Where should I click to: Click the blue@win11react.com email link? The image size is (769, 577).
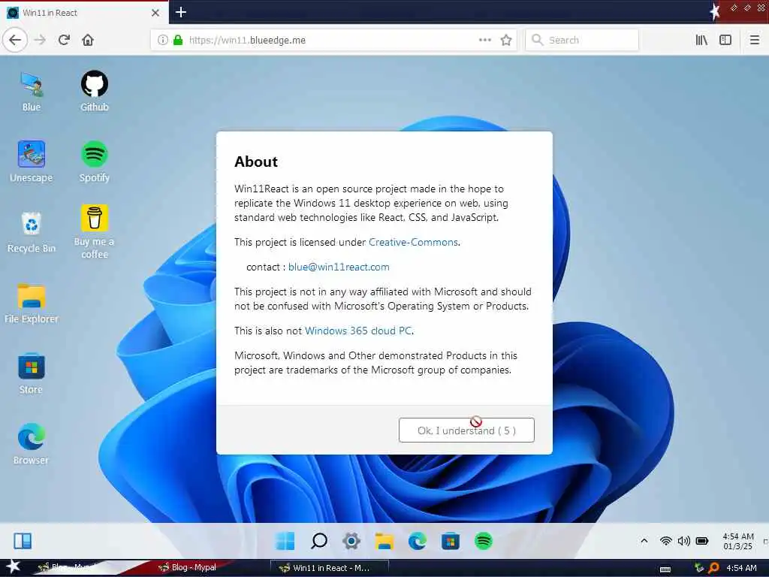click(339, 267)
